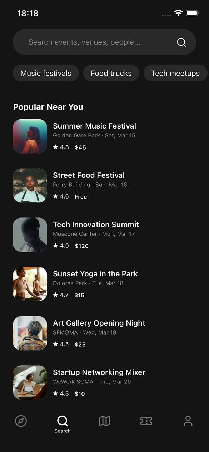209x452 pixels.
Task: Switch to the Map tab in bottom bar
Action: pos(104,421)
